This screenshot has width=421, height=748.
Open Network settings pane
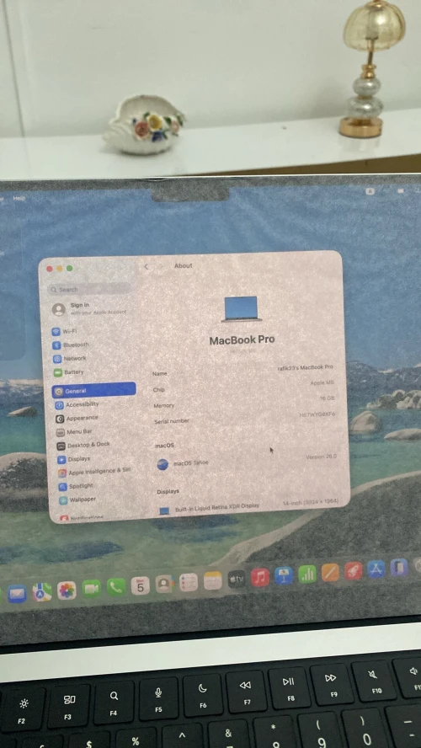coord(70,358)
